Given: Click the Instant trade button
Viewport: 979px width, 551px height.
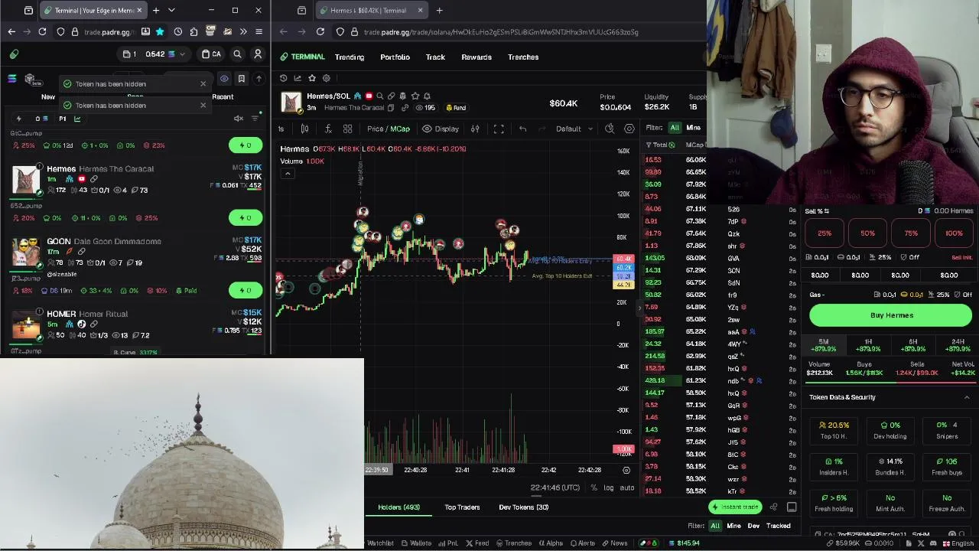Looking at the screenshot, I should (x=735, y=507).
